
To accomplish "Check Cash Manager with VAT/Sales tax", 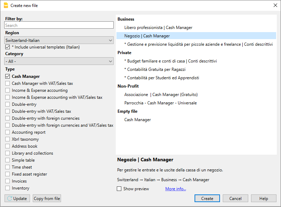I will coord(8,83).
